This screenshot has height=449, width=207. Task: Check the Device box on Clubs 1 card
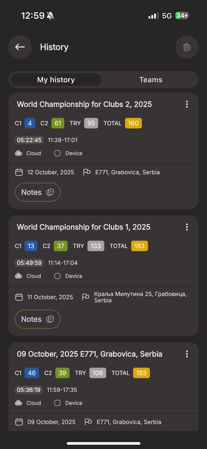tap(58, 276)
